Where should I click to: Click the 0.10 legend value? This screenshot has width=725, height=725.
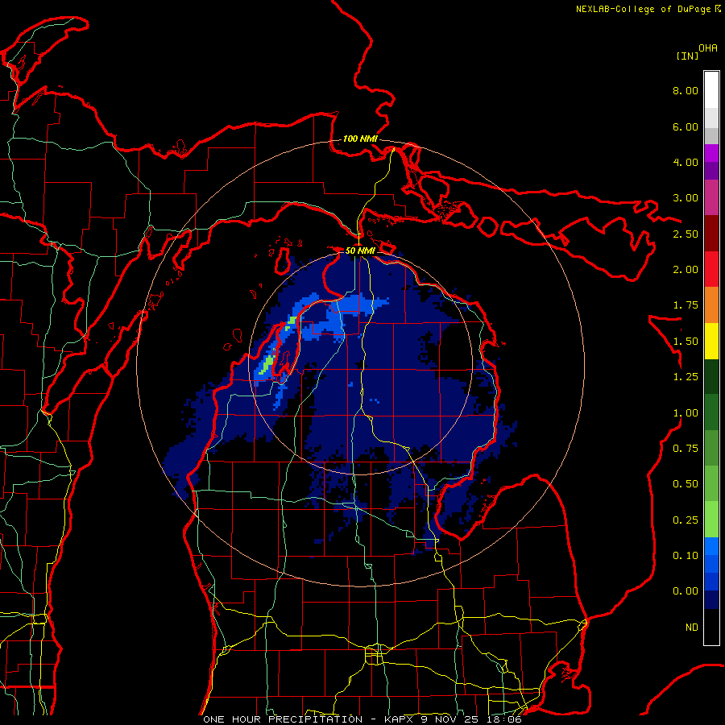[686, 555]
